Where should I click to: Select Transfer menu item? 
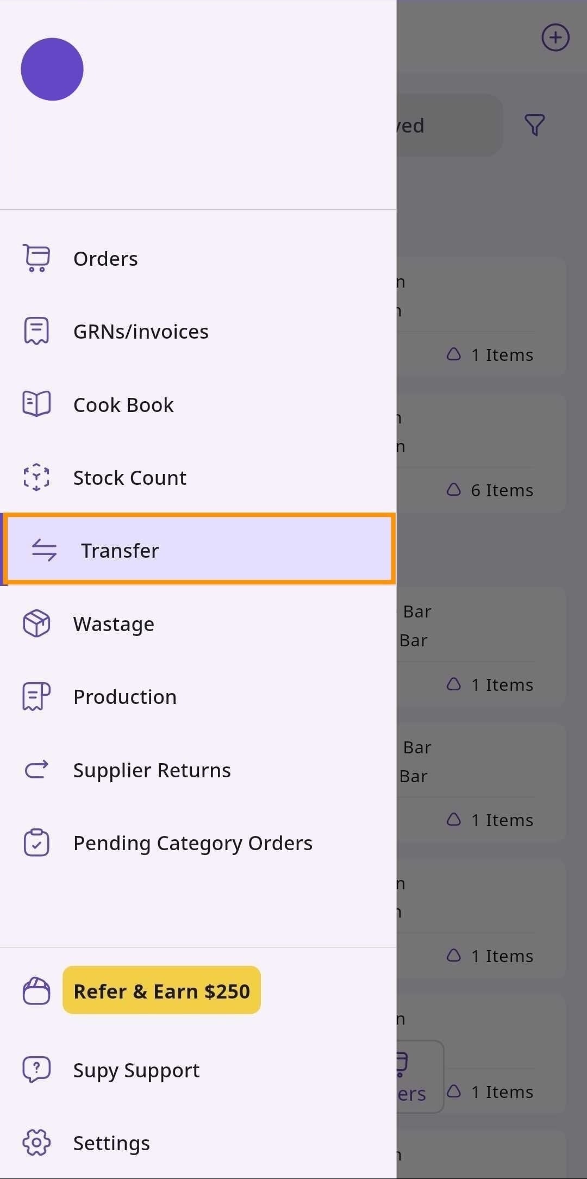(x=199, y=550)
